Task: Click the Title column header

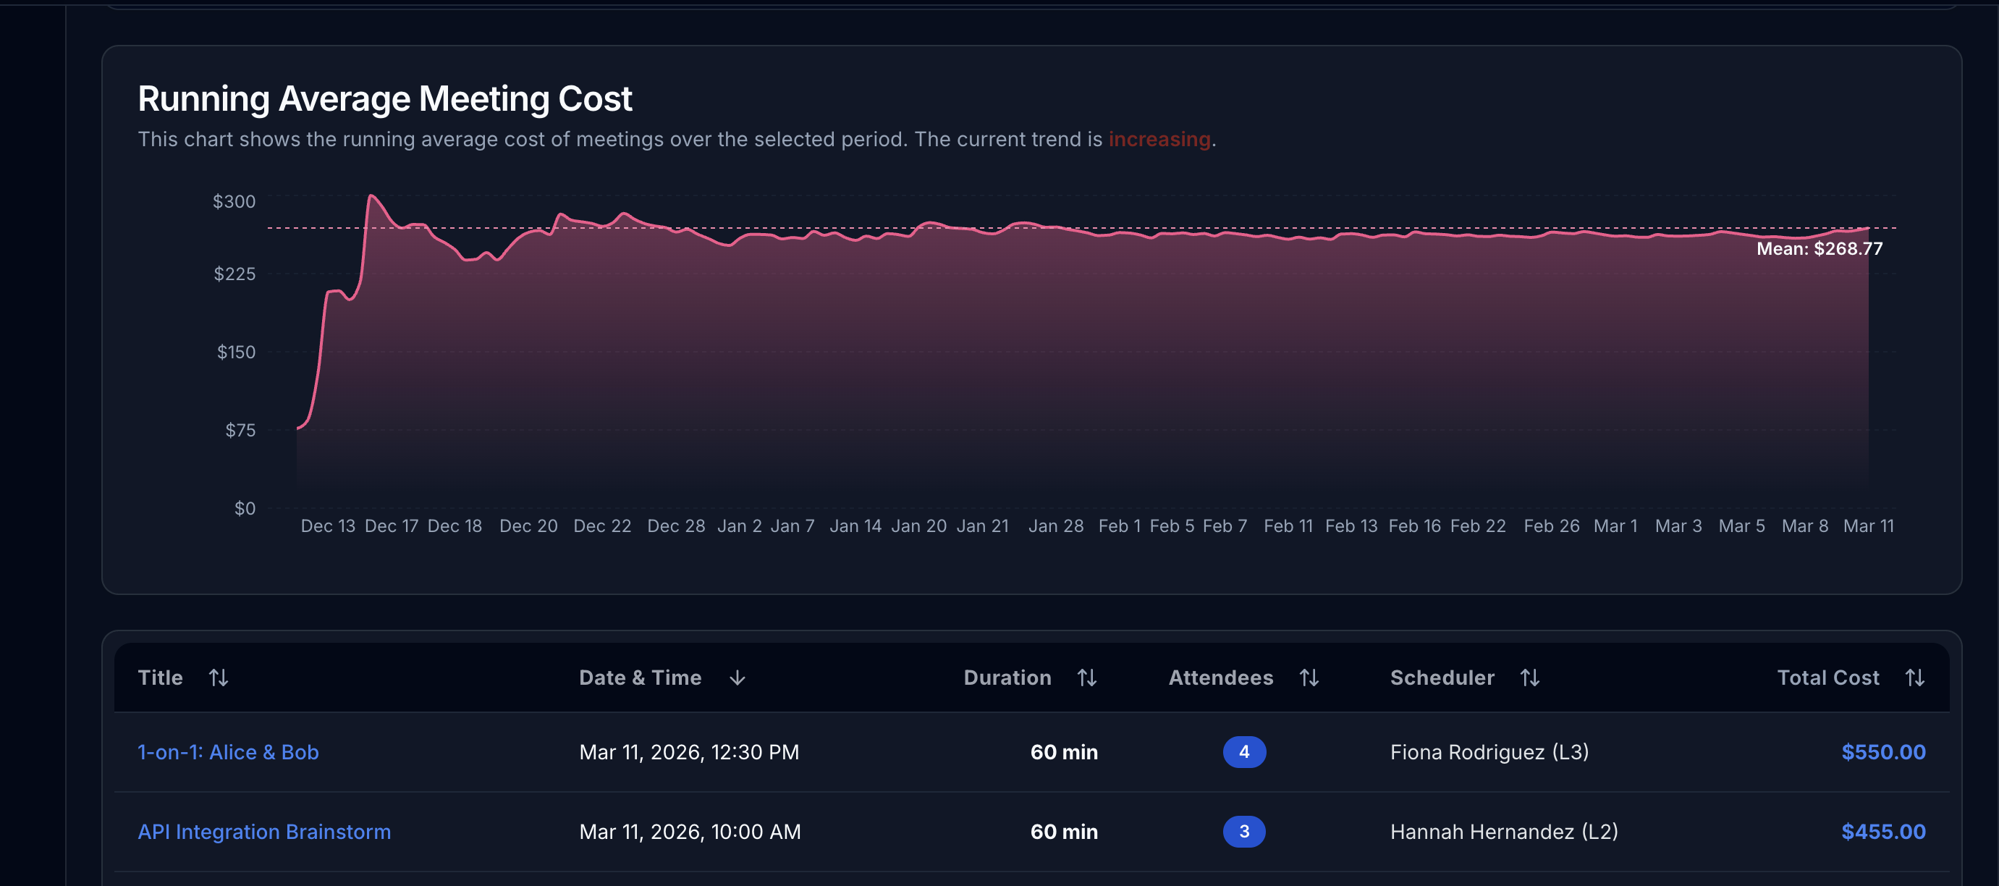Action: pos(160,678)
